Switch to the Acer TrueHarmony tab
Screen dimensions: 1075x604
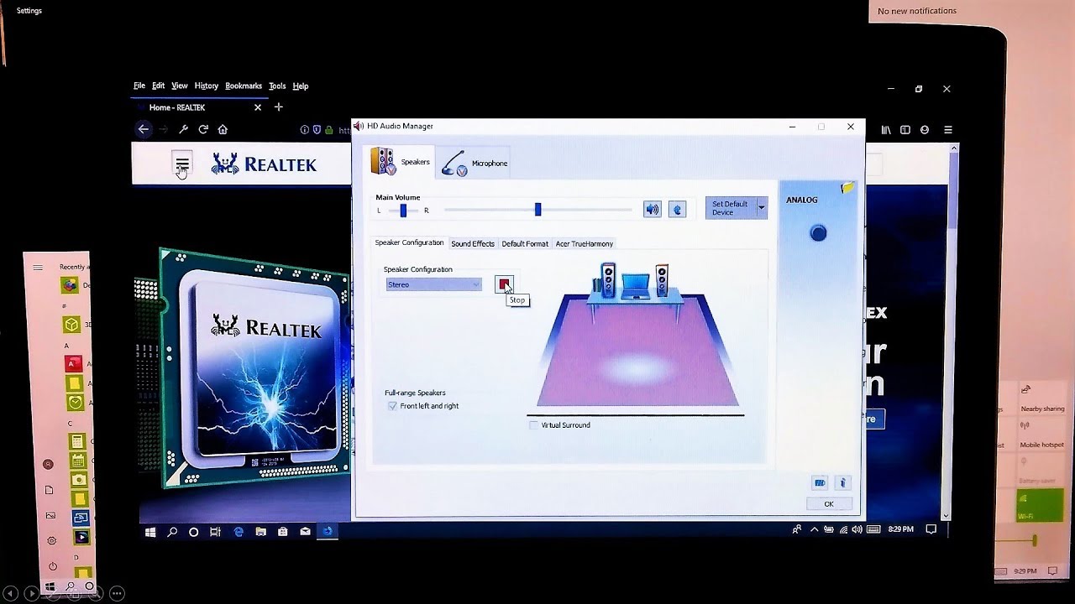(585, 243)
